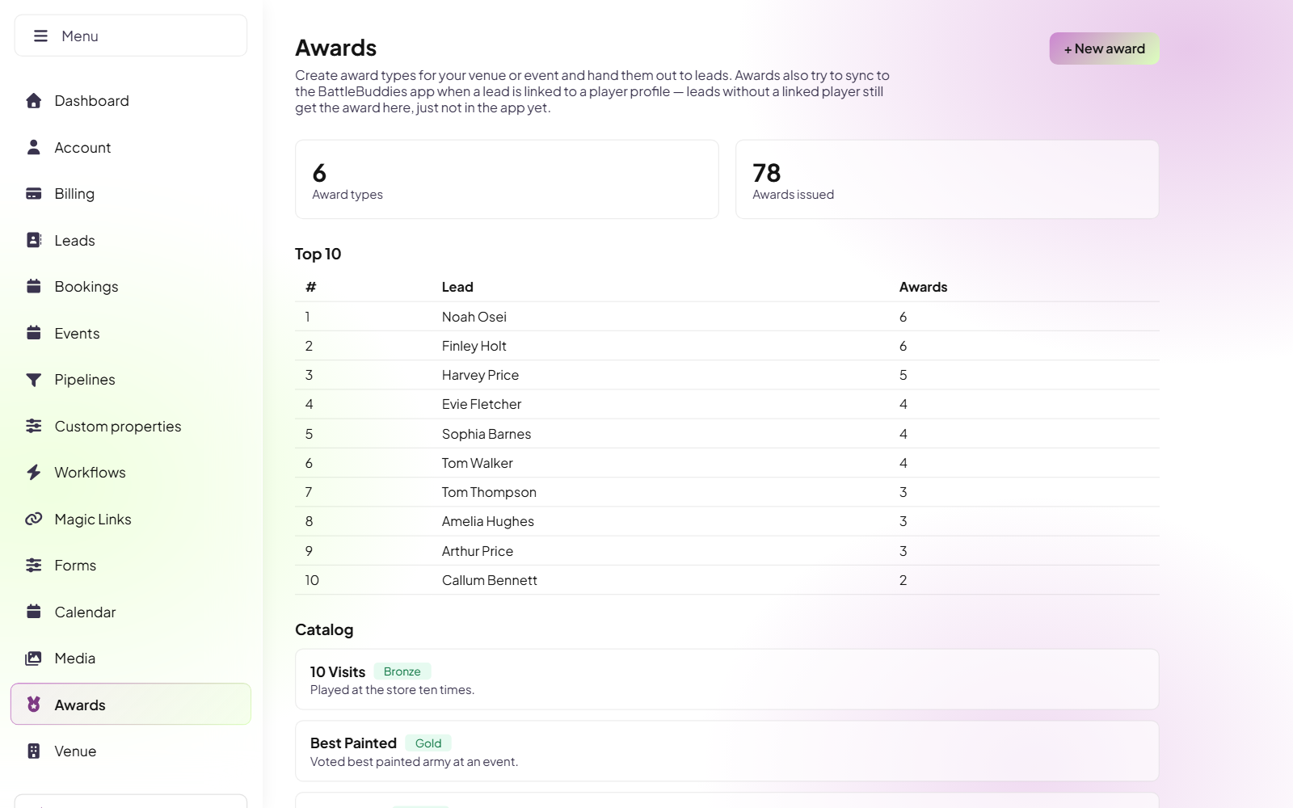Open Billing section
The height and width of the screenshot is (808, 1293).
tap(131, 194)
